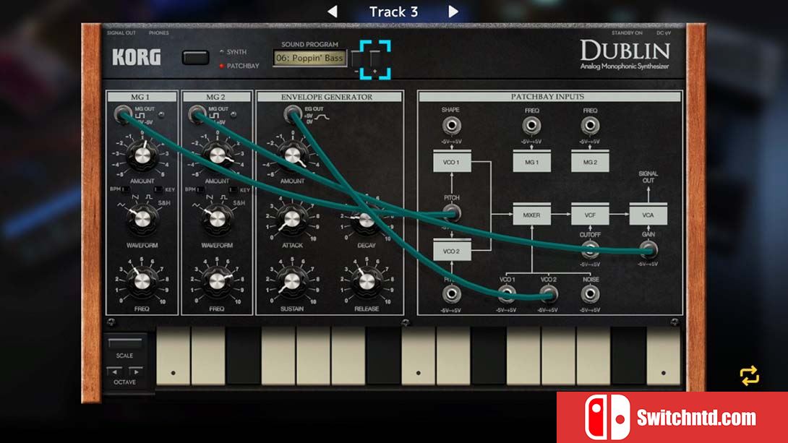The image size is (788, 443).
Task: Click the MG 1 block in patchbay
Action: tap(531, 162)
